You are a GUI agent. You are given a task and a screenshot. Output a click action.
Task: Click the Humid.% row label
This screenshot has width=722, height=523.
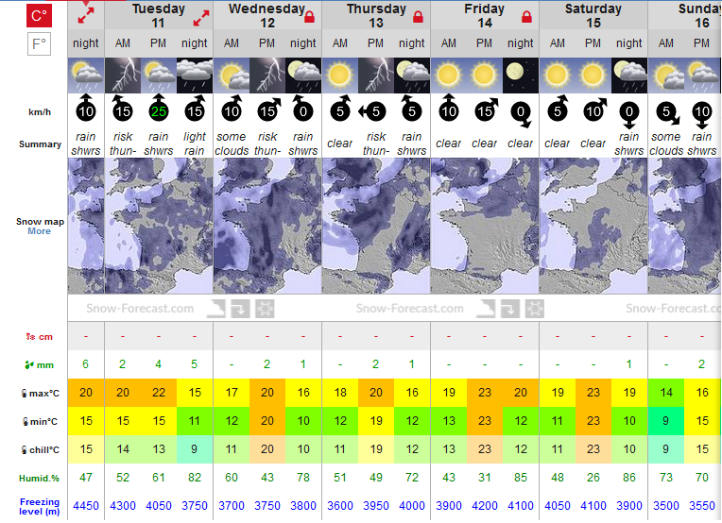pyautogui.click(x=39, y=479)
